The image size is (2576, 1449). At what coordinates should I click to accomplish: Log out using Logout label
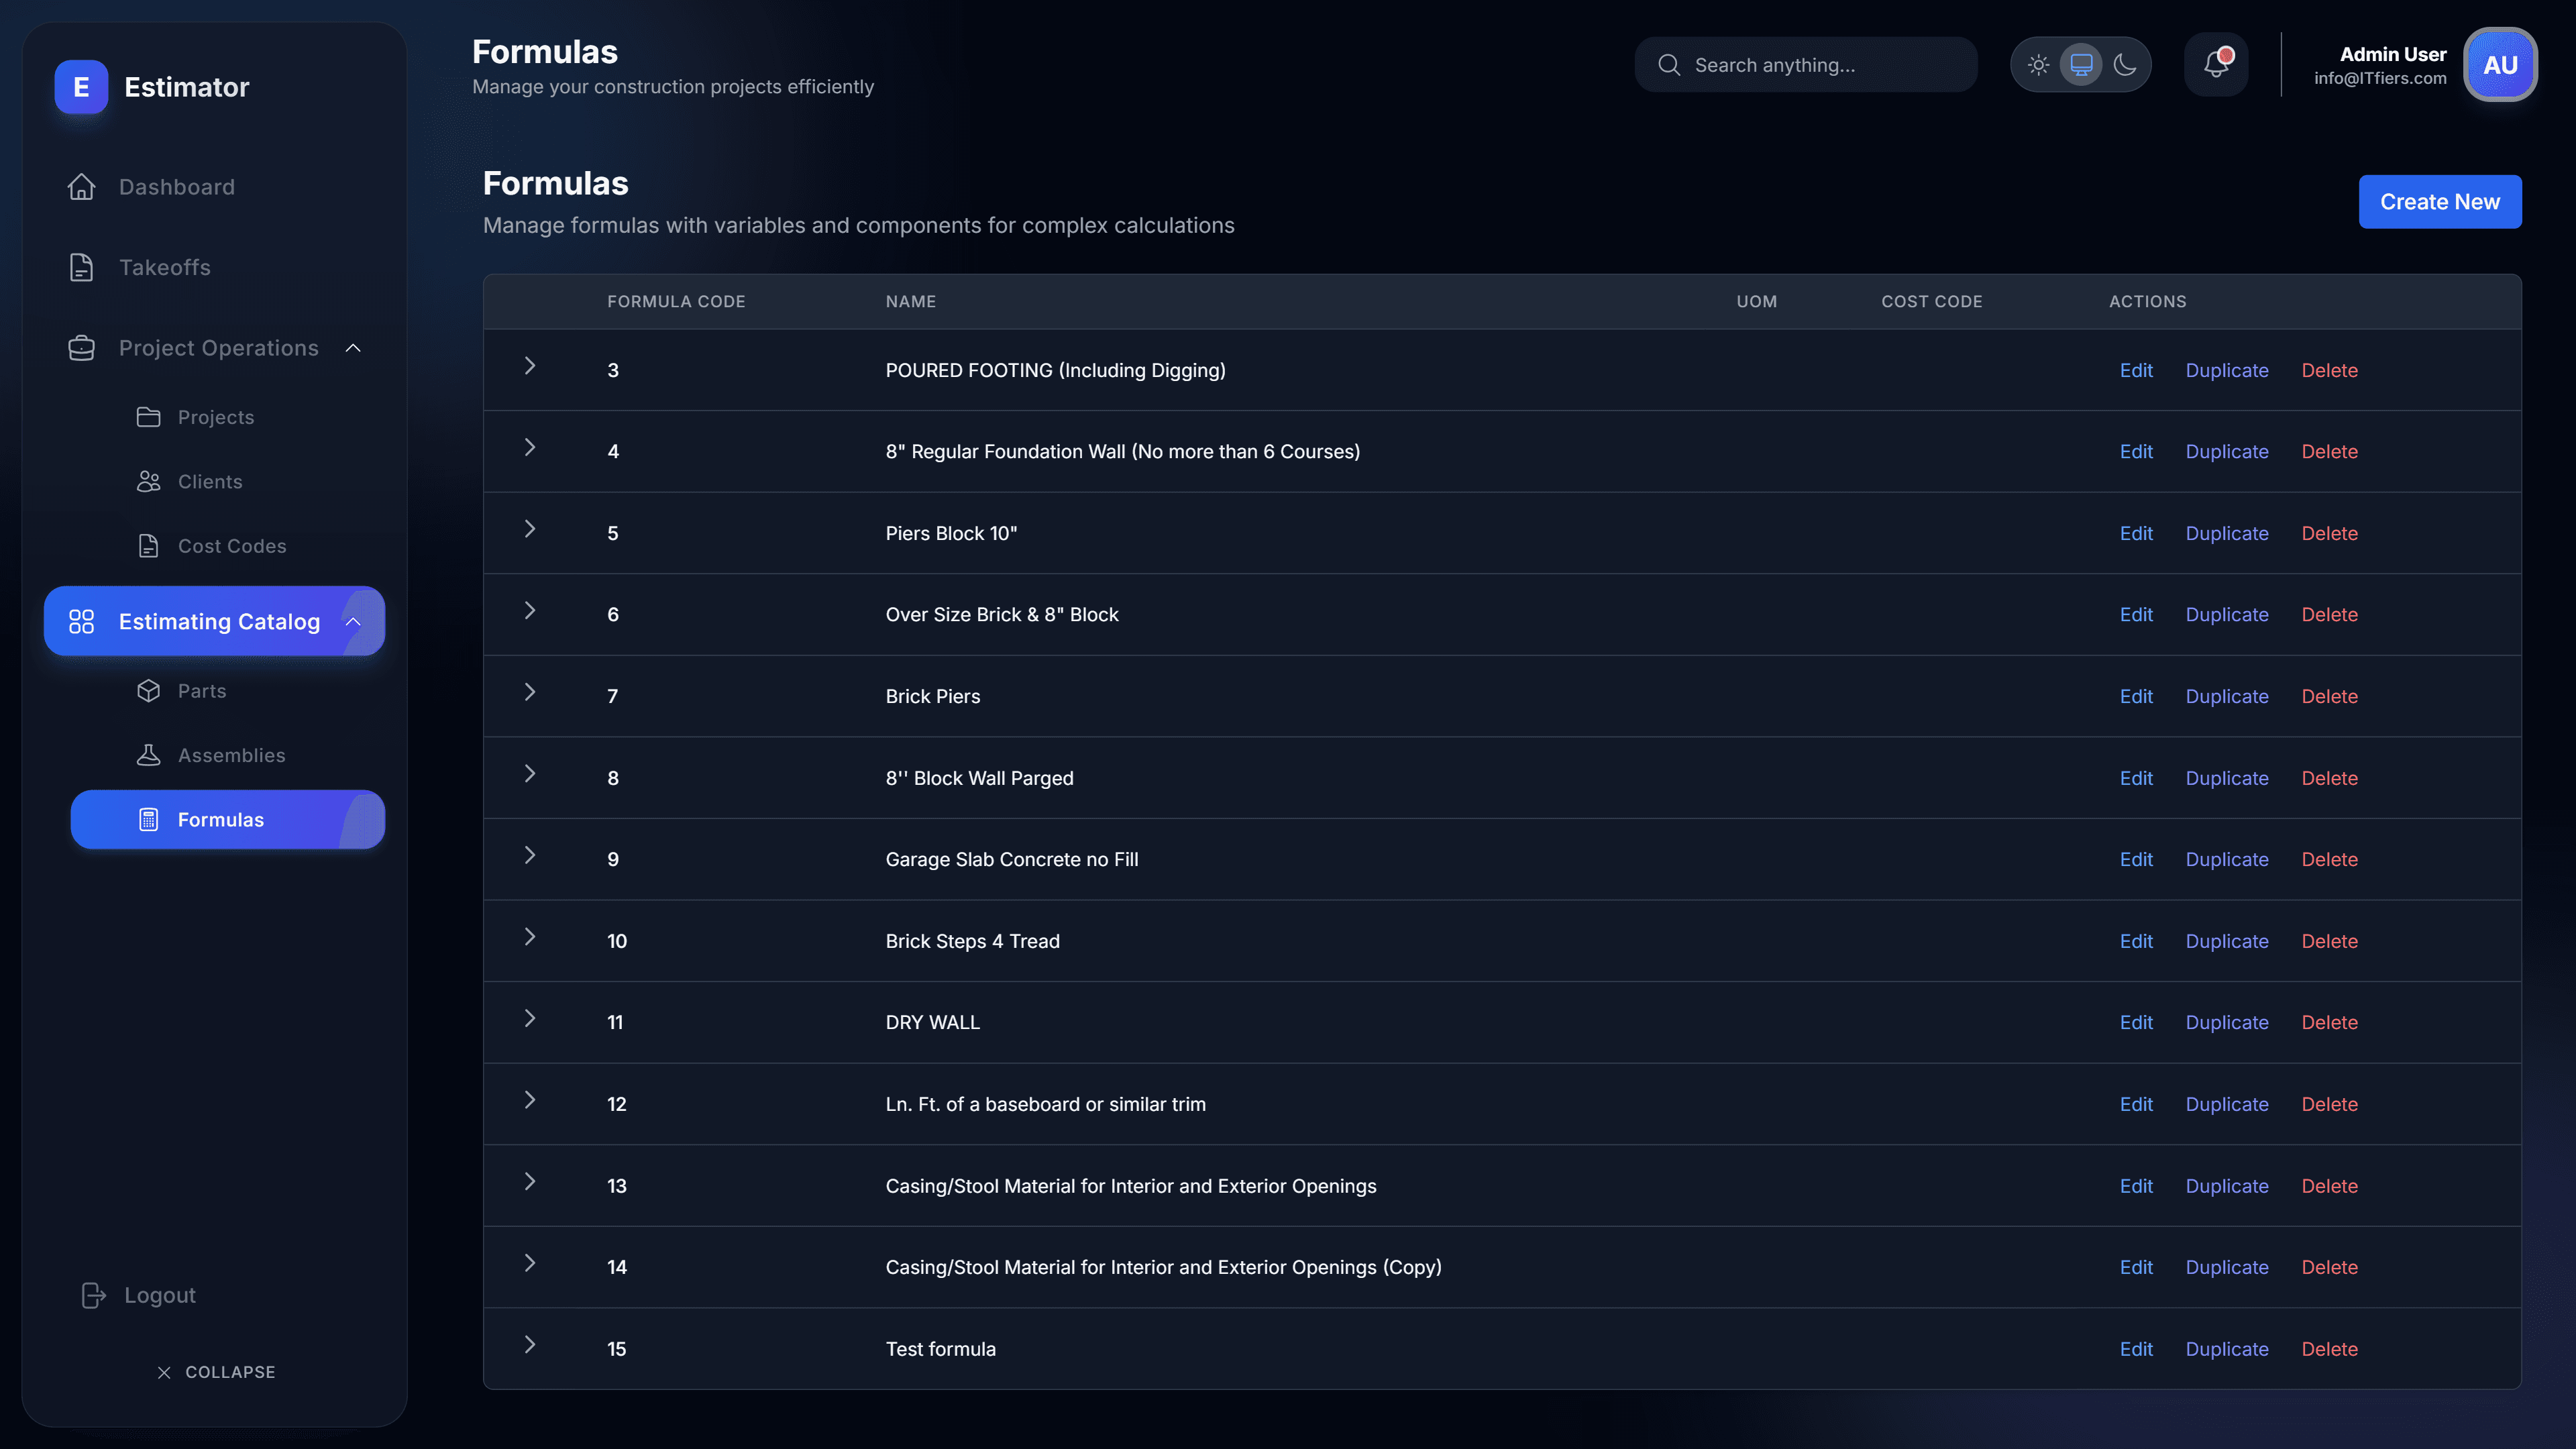tap(160, 1295)
